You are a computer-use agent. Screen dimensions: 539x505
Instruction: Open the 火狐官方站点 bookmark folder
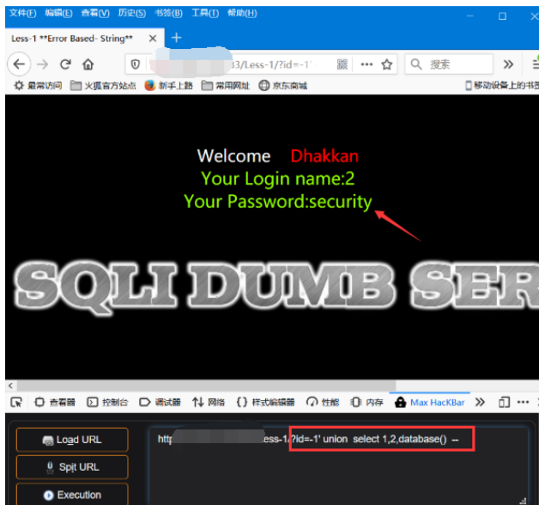(x=103, y=85)
